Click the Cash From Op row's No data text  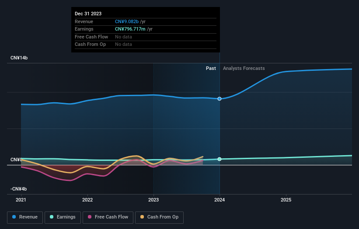pyautogui.click(x=123, y=45)
